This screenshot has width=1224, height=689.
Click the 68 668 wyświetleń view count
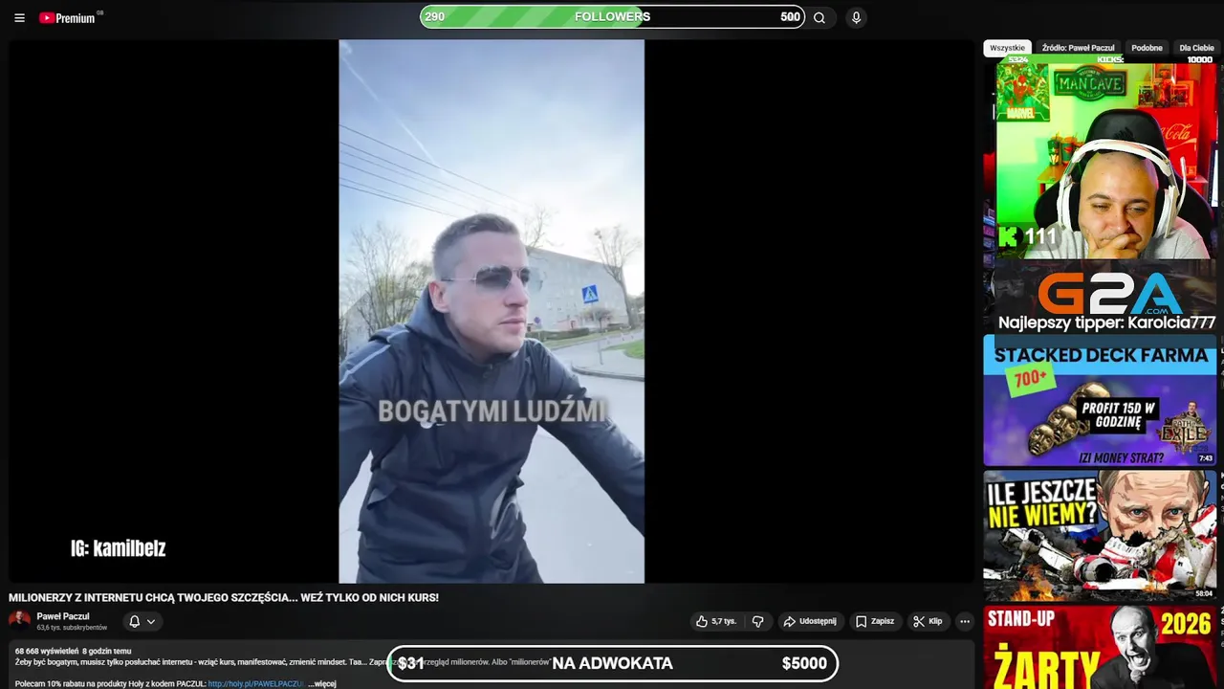pos(47,651)
